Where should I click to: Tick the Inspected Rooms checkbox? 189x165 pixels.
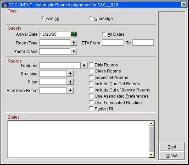point(91,77)
